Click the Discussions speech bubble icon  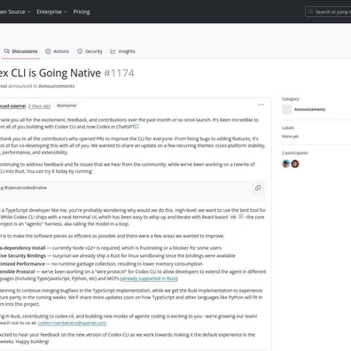point(7,51)
